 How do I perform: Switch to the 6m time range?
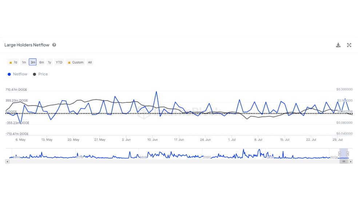coord(41,62)
